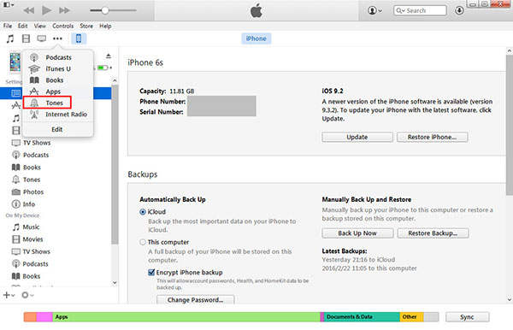513x330 pixels.
Task: Start playback with the play button
Action: pyautogui.click(x=46, y=10)
